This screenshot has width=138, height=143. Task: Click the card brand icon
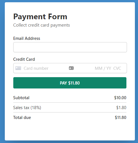pos(18,68)
